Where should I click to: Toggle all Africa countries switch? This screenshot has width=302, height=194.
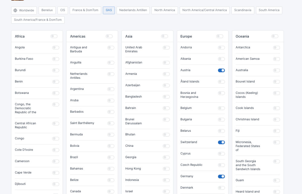[54, 36]
